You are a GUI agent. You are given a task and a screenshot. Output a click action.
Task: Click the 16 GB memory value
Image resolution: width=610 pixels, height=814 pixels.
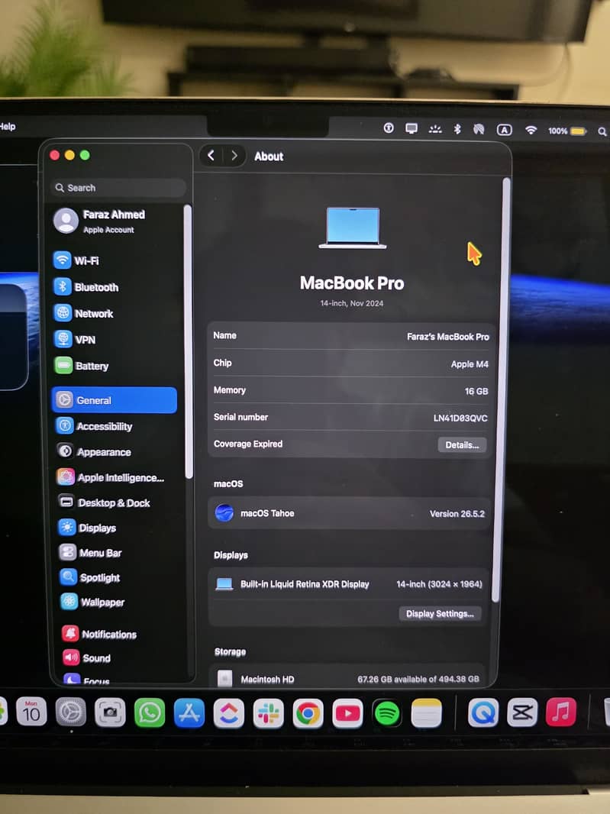[476, 391]
